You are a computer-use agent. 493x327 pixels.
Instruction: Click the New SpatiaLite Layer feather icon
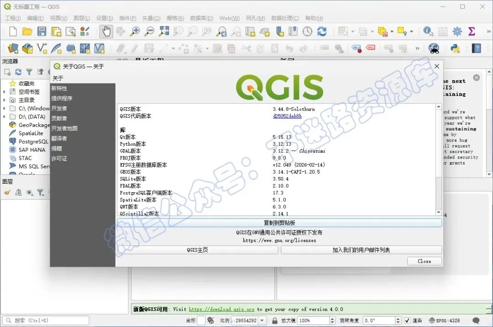[56, 48]
